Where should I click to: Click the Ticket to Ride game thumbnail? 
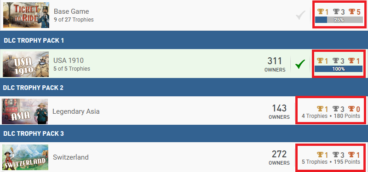(26, 15)
